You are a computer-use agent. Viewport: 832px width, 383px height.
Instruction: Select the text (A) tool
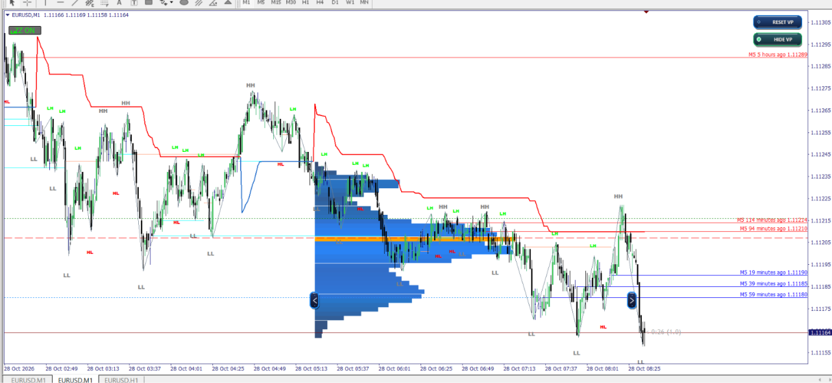[x=119, y=3]
